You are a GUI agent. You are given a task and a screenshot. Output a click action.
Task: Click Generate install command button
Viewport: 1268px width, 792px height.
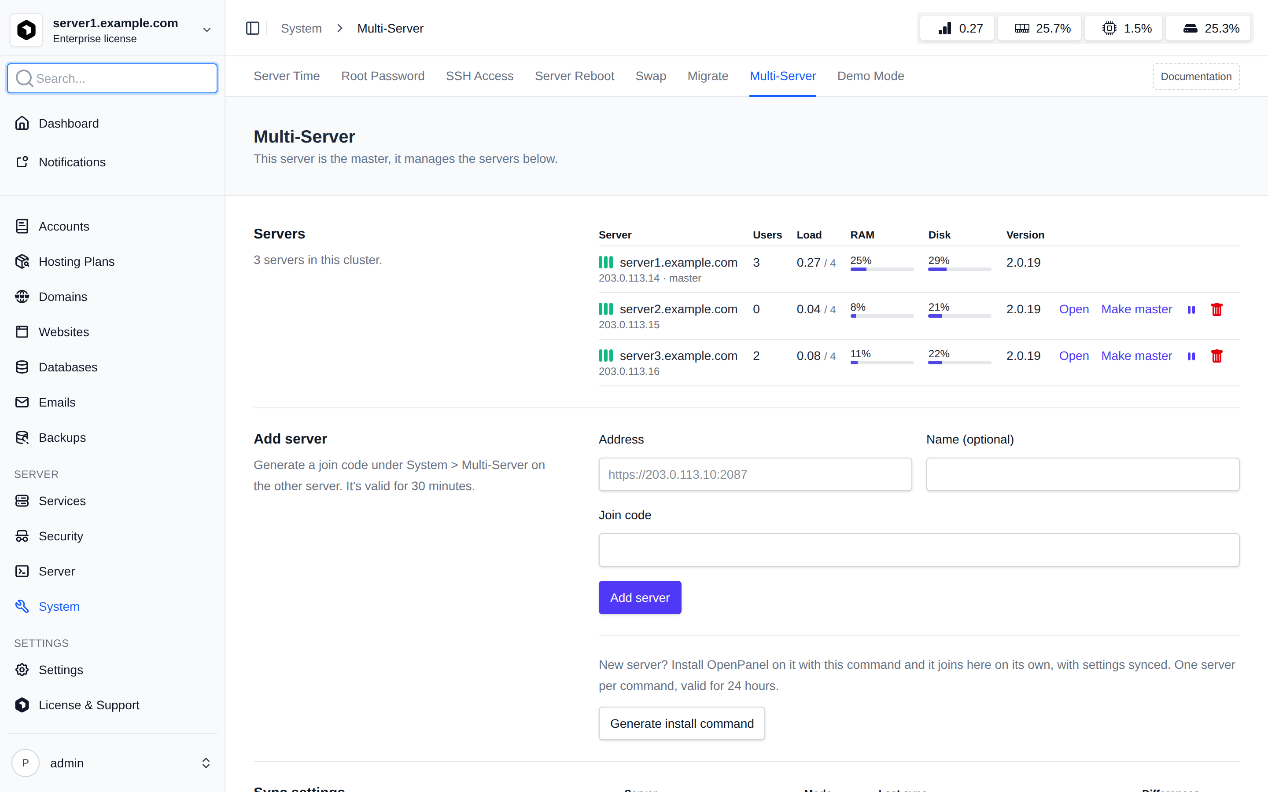point(682,723)
